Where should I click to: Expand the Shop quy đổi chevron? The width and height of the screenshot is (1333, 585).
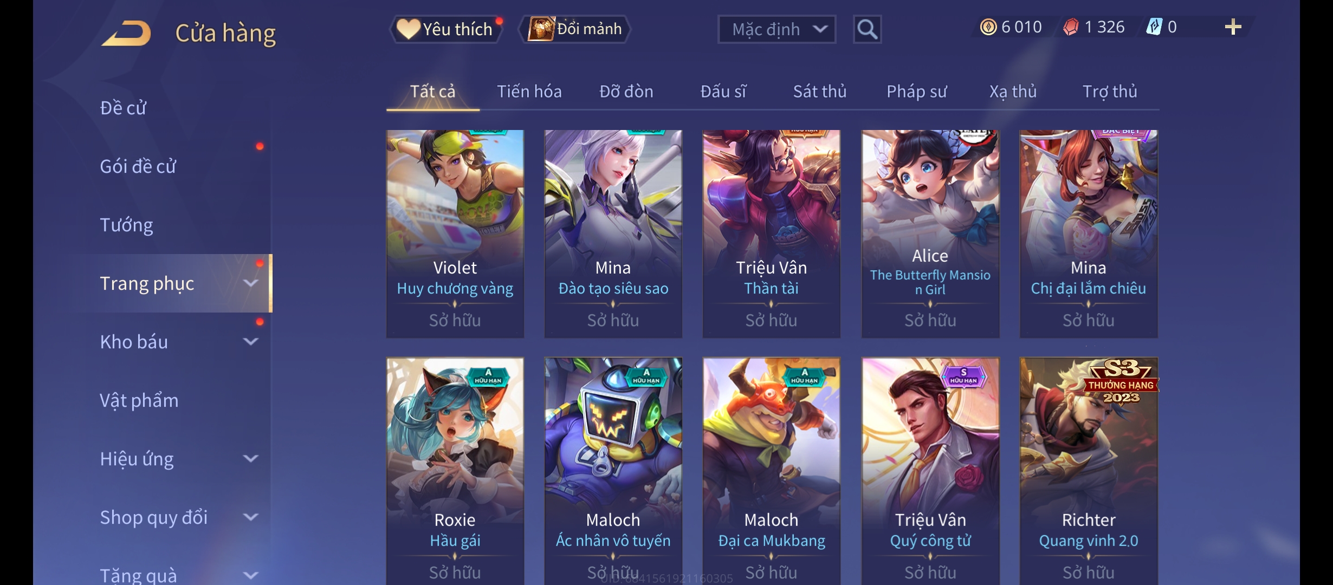click(250, 517)
